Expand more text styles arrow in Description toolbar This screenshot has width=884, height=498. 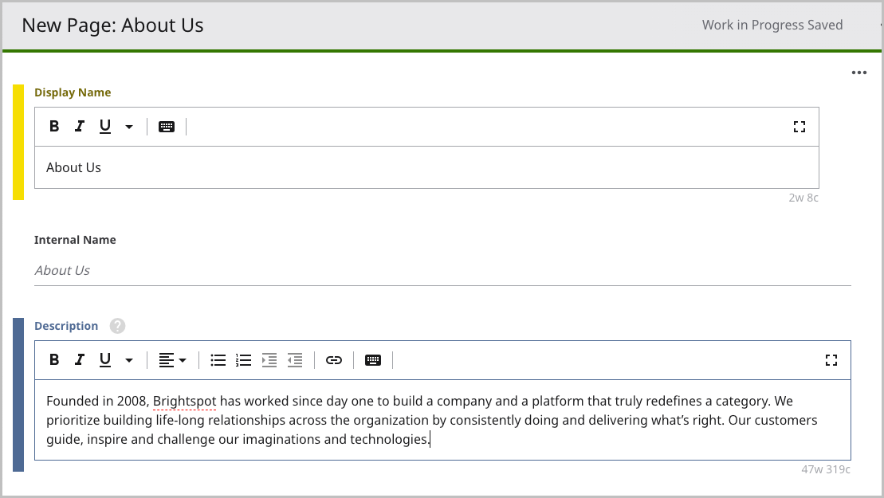pyautogui.click(x=129, y=360)
